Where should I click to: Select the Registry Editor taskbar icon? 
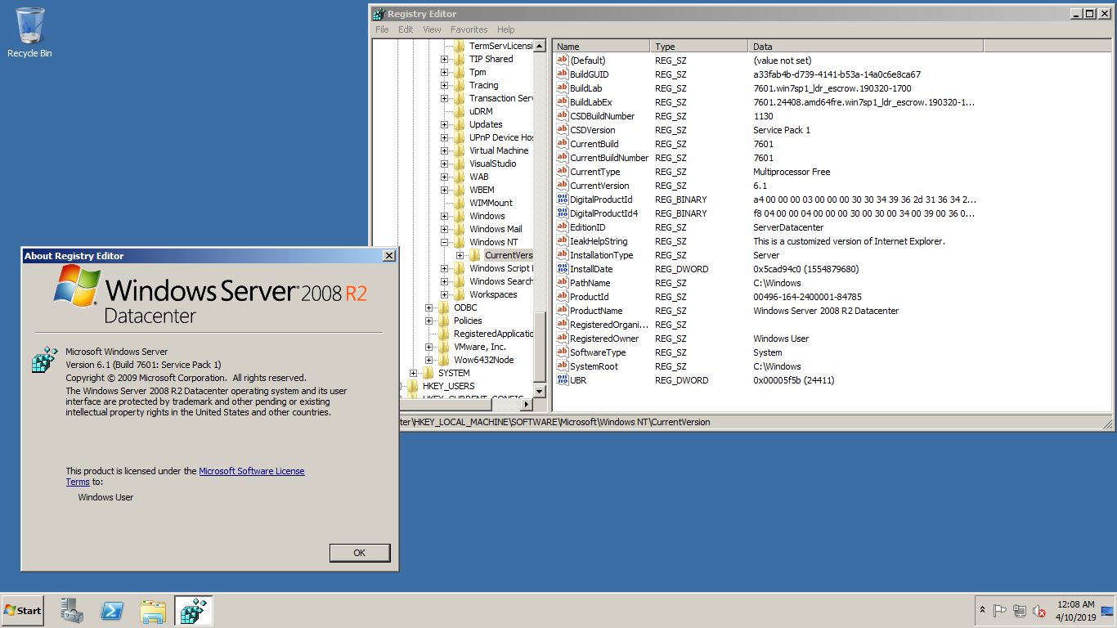coord(194,610)
